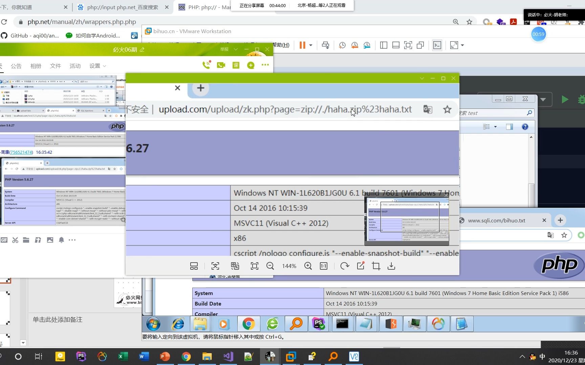The width and height of the screenshot is (585, 365).
Task: Open the php:// input Baidu search browser tab
Action: [123, 7]
